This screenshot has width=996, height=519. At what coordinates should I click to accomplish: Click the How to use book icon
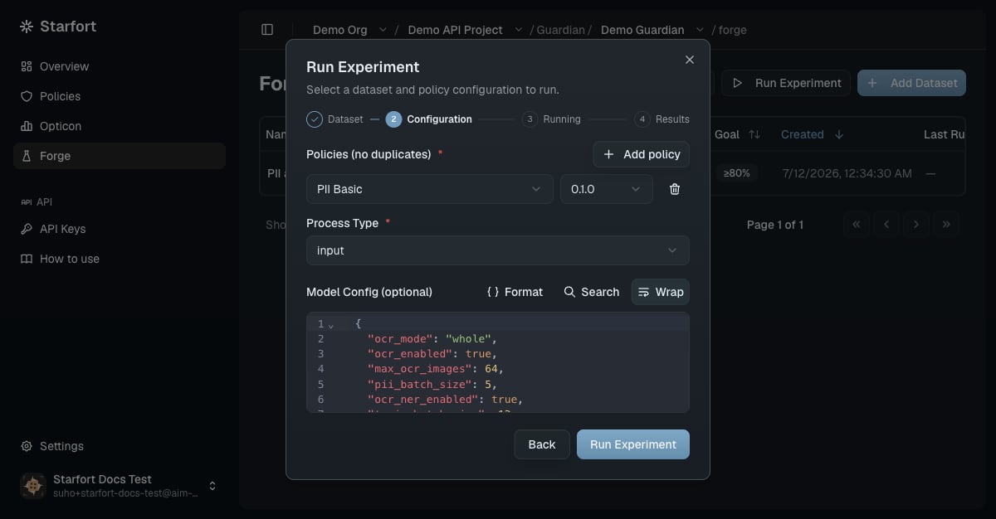[27, 259]
